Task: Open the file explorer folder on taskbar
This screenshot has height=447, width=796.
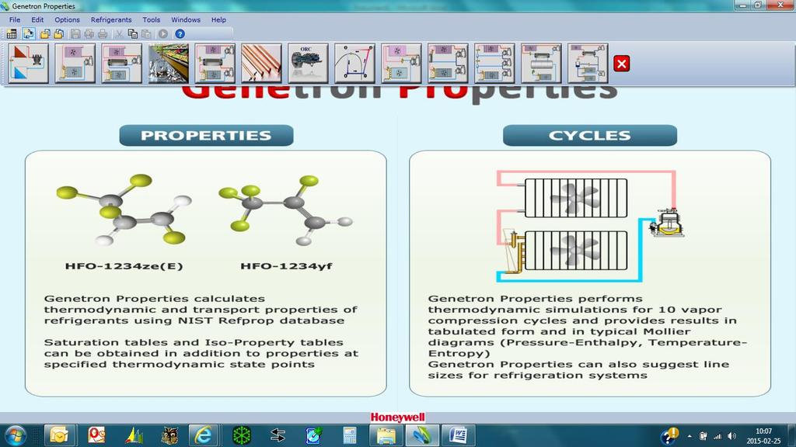Action: (x=386, y=435)
